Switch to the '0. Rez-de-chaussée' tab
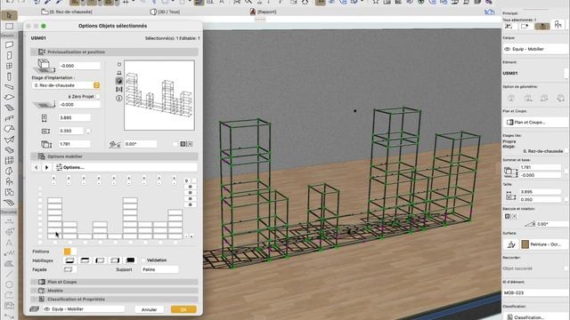Viewport: 570px width, 320px height. tap(67, 12)
